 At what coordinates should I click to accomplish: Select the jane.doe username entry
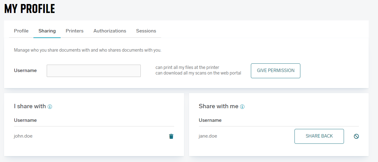[208, 136]
